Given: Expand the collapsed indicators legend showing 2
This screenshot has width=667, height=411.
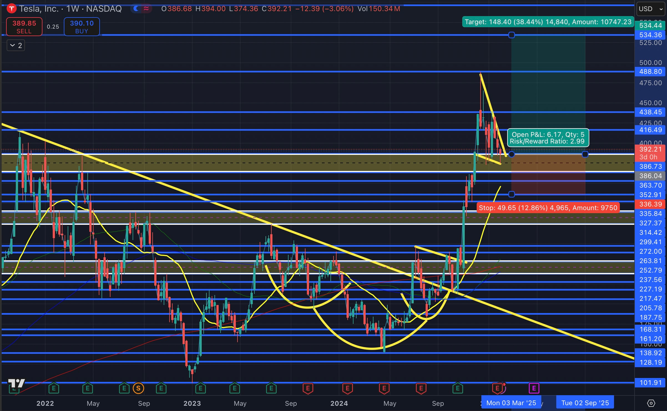Looking at the screenshot, I should (16, 45).
